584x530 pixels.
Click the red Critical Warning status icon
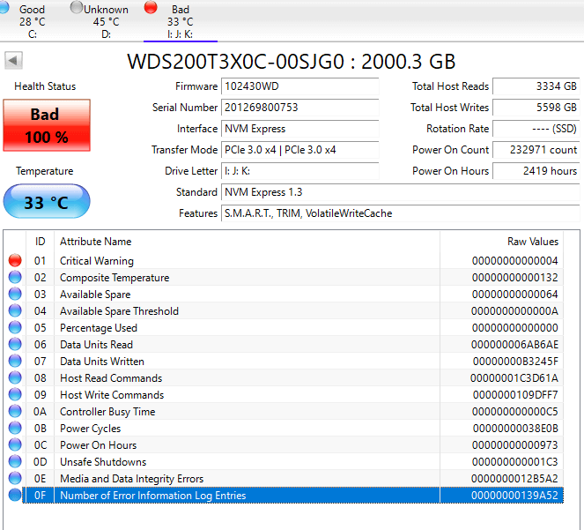tap(14, 261)
